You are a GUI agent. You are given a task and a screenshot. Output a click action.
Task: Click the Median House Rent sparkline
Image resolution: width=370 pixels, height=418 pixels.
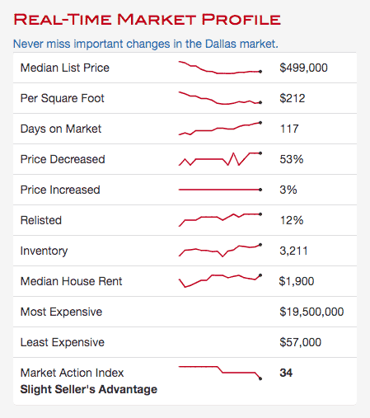(220, 280)
